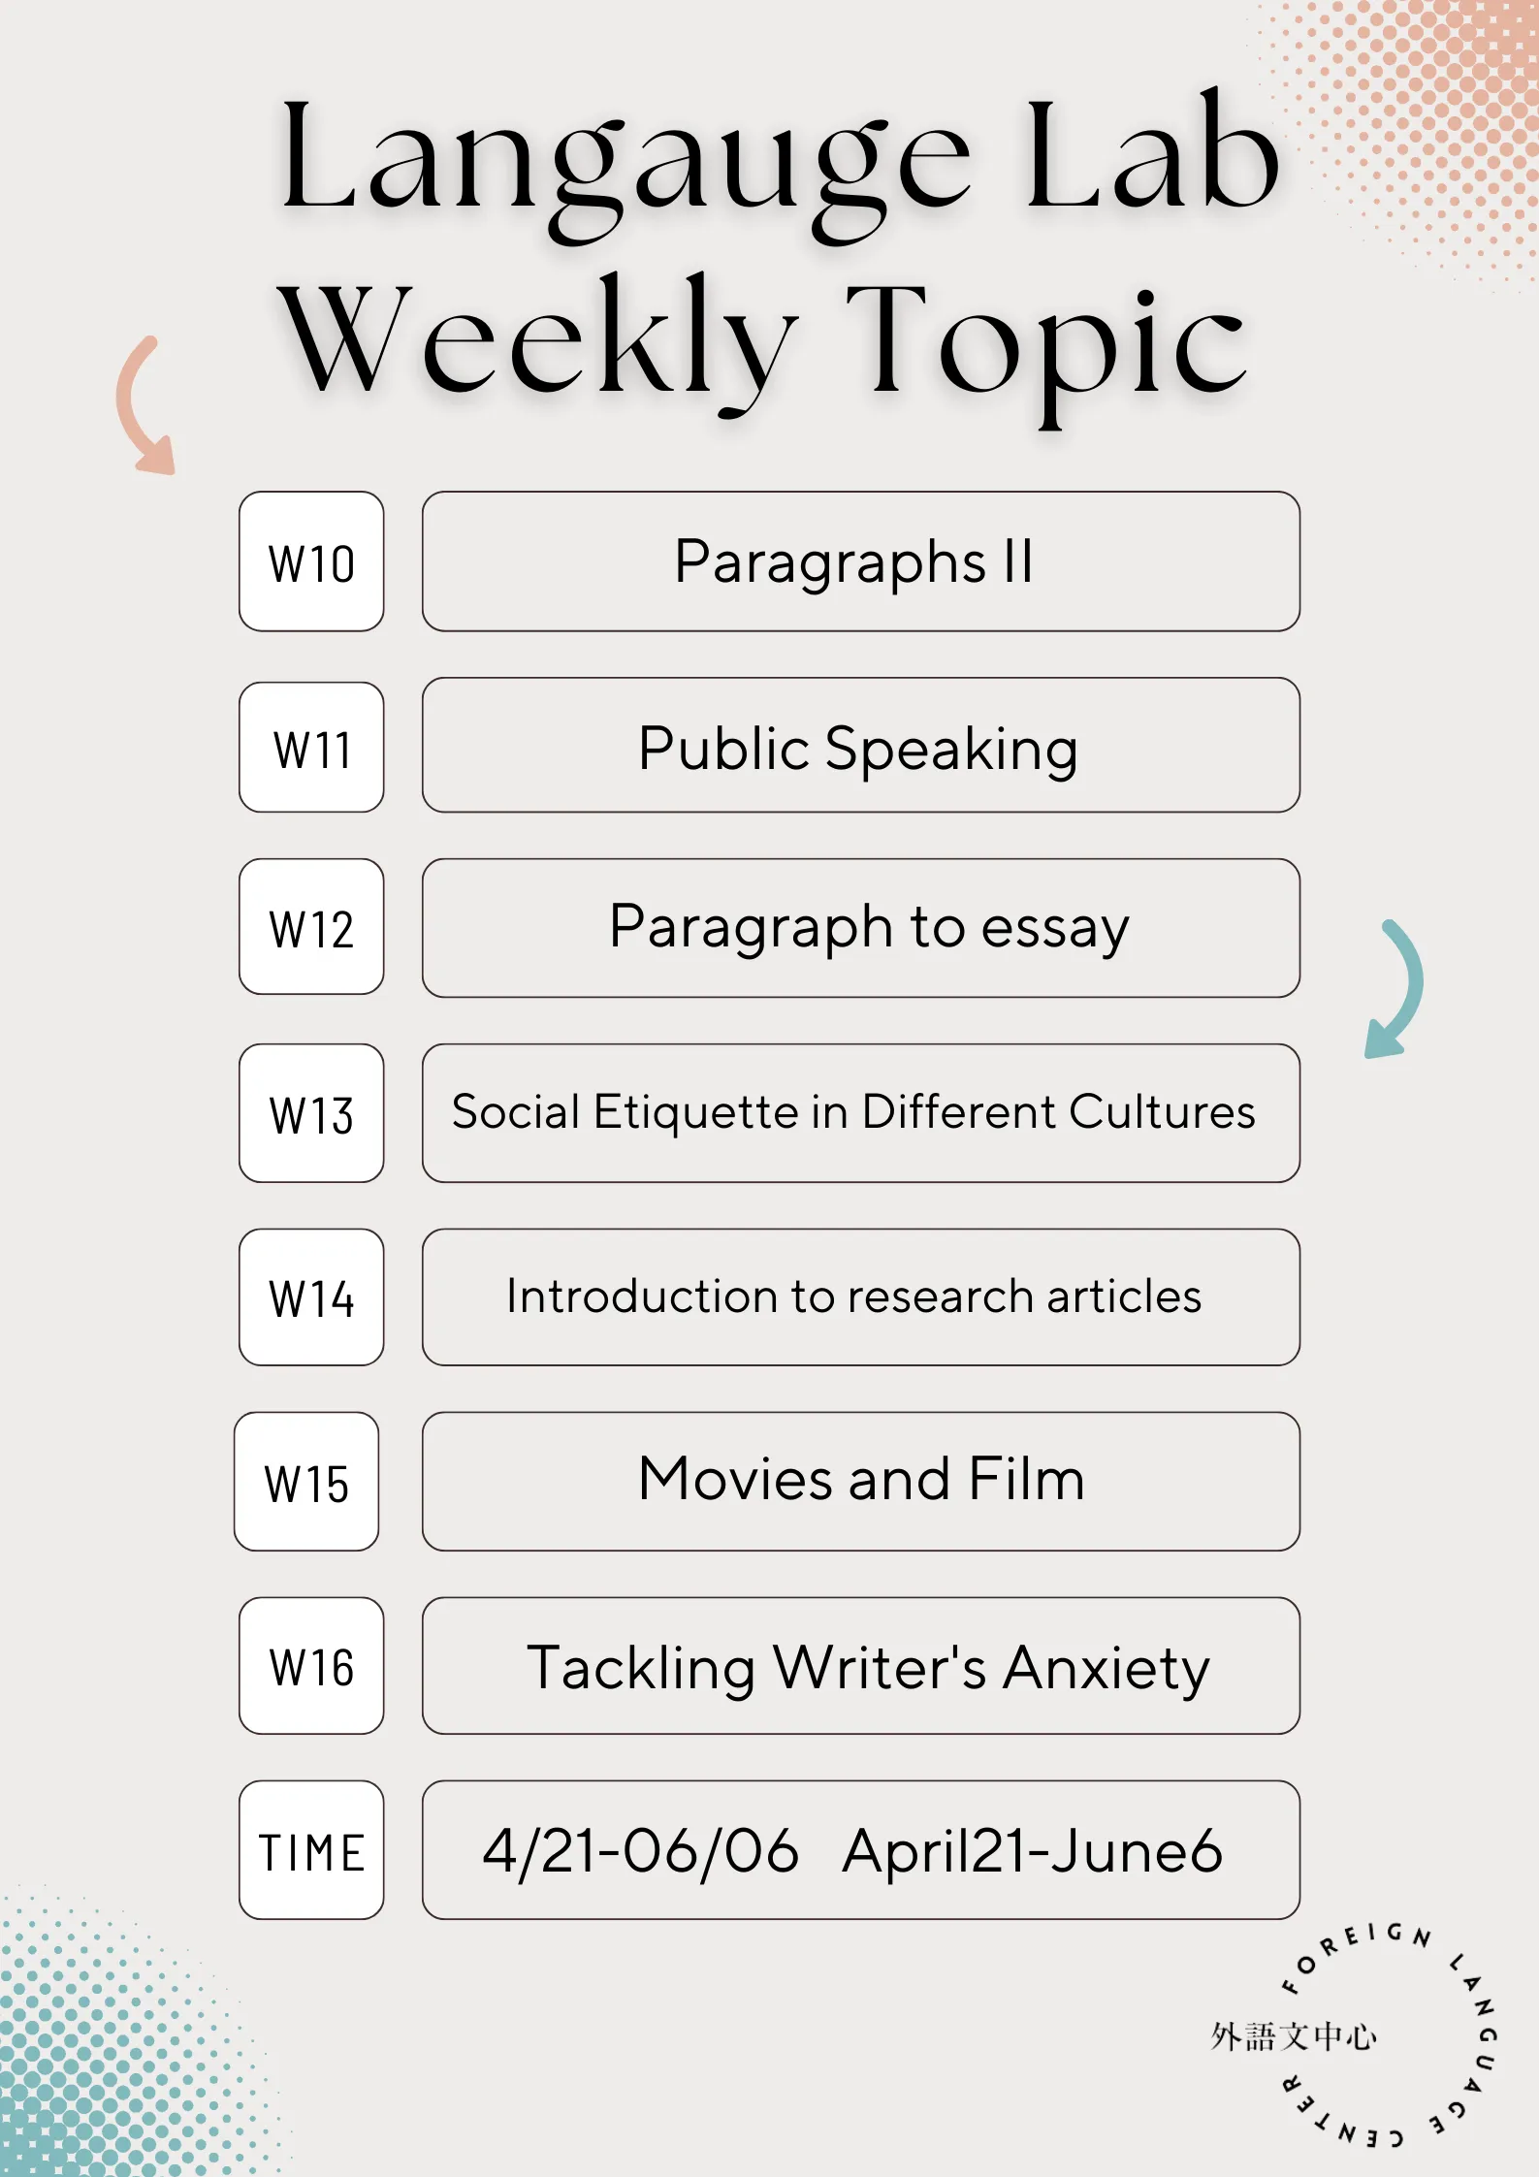The height and width of the screenshot is (2177, 1539).
Task: Select the Public Speaking topic
Action: [861, 745]
